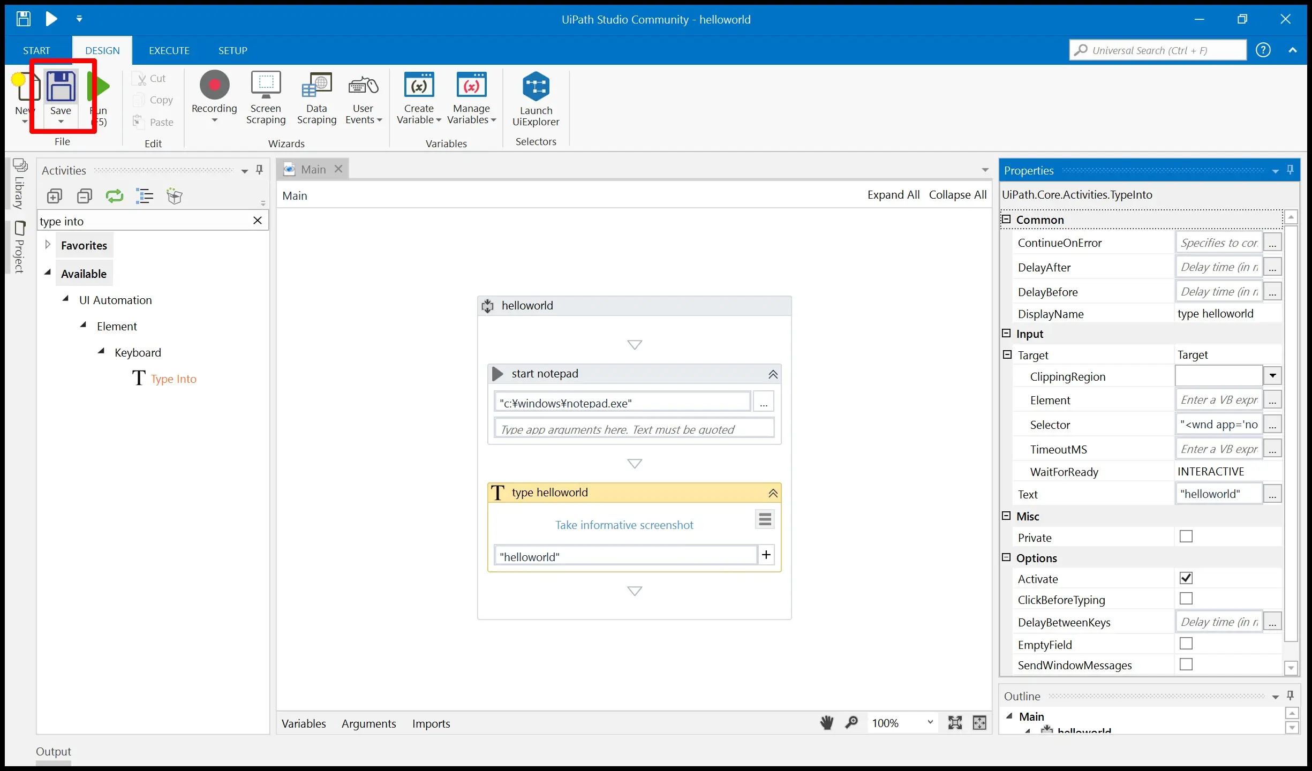Switch to the EXECUTE ribbon tab

[x=169, y=50]
